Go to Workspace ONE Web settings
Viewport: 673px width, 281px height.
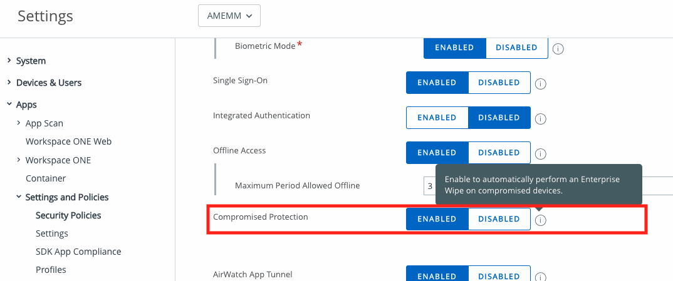coord(69,141)
